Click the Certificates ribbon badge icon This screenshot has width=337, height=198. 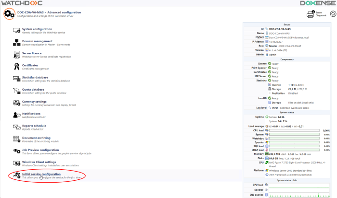(x=16, y=67)
